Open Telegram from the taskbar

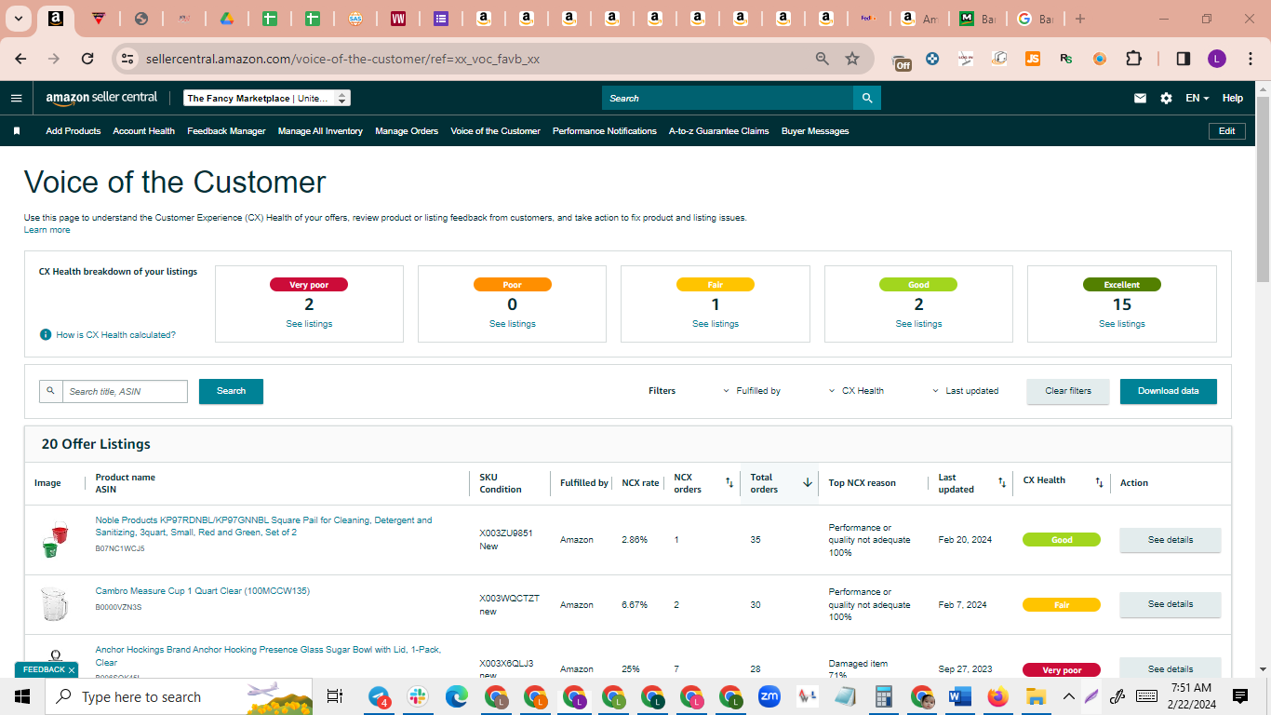(x=380, y=696)
